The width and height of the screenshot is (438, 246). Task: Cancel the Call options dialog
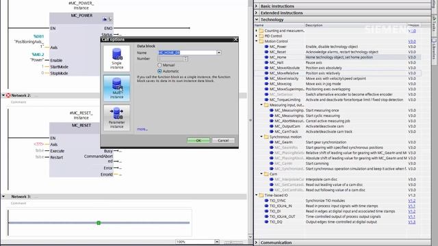(x=223, y=140)
